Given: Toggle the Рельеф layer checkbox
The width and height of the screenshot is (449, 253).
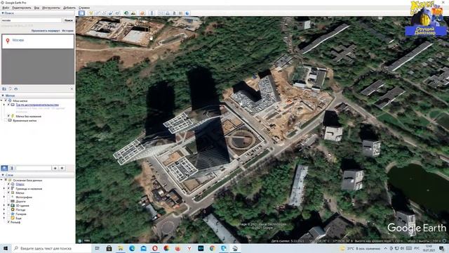Looking at the screenshot, I should 8,222.
